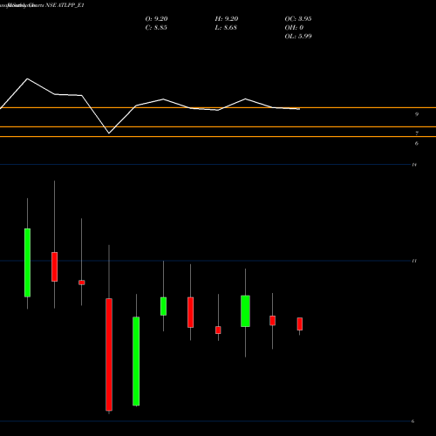Click the "NSE ATLPP_E1" chart title
436x436 pixels.
[x=65, y=5]
